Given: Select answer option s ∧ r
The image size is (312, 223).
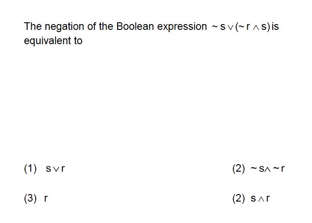Looking at the screenshot, I should (x=260, y=198).
